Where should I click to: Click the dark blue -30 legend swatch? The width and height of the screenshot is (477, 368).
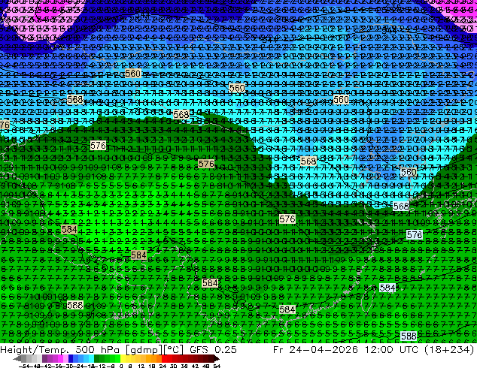(71, 358)
